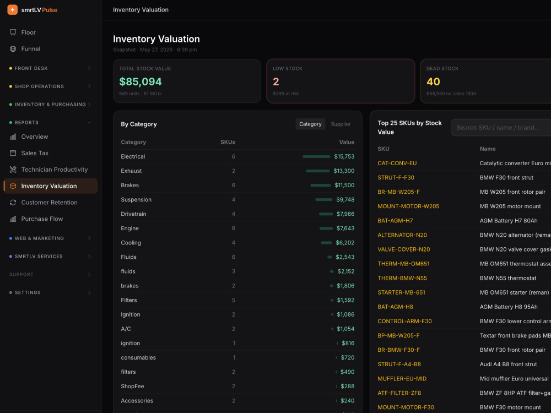The image size is (551, 413).
Task: Click the Inventory Valuation breadcrumb title
Action: pyautogui.click(x=141, y=10)
